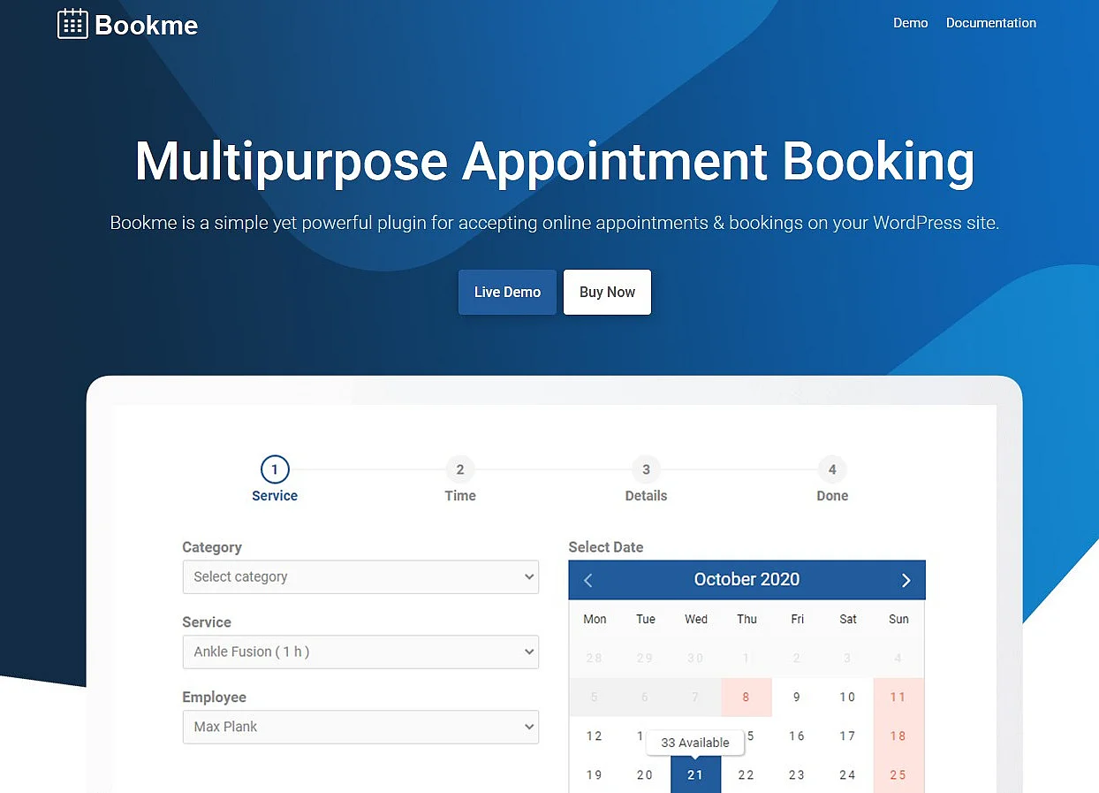Select step 2 Time
The height and width of the screenshot is (793, 1099).
[x=460, y=480]
